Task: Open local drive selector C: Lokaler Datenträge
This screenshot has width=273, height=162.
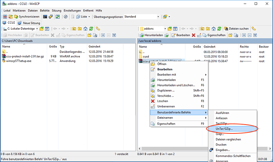Action: click(x=20, y=29)
